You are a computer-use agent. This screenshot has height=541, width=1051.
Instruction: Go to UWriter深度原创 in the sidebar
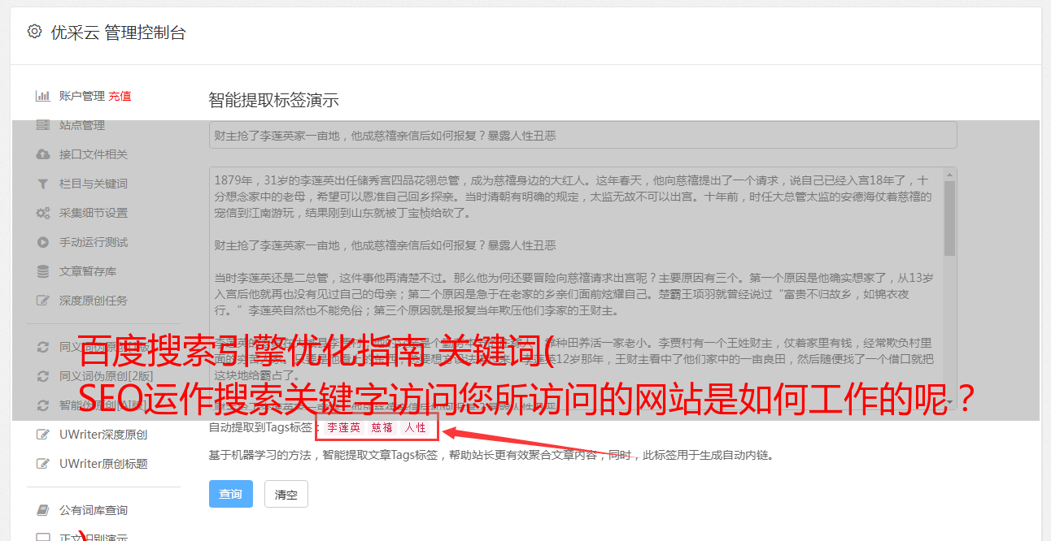[x=103, y=435]
